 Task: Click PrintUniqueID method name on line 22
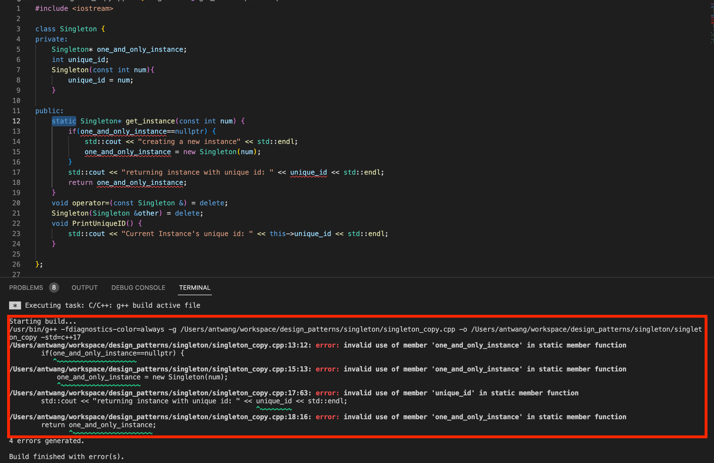pyautogui.click(x=99, y=224)
